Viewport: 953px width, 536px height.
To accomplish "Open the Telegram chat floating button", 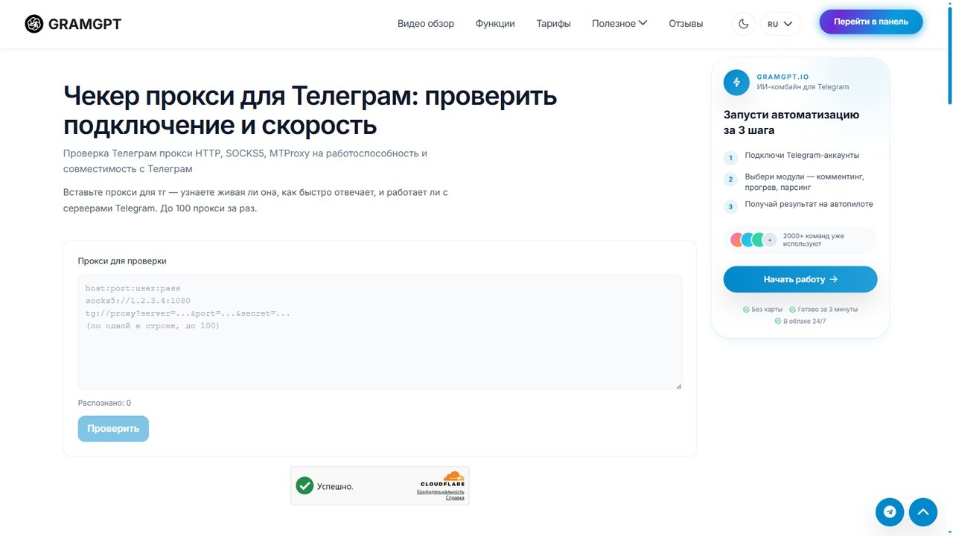I will (x=890, y=512).
